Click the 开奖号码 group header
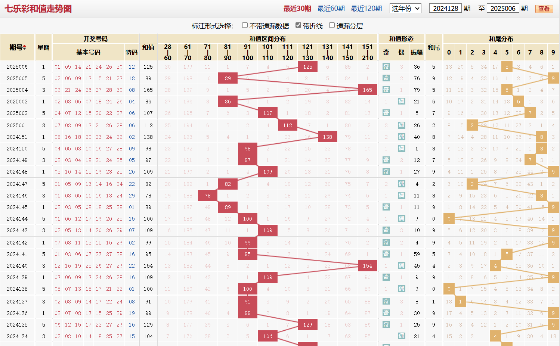 [96, 39]
